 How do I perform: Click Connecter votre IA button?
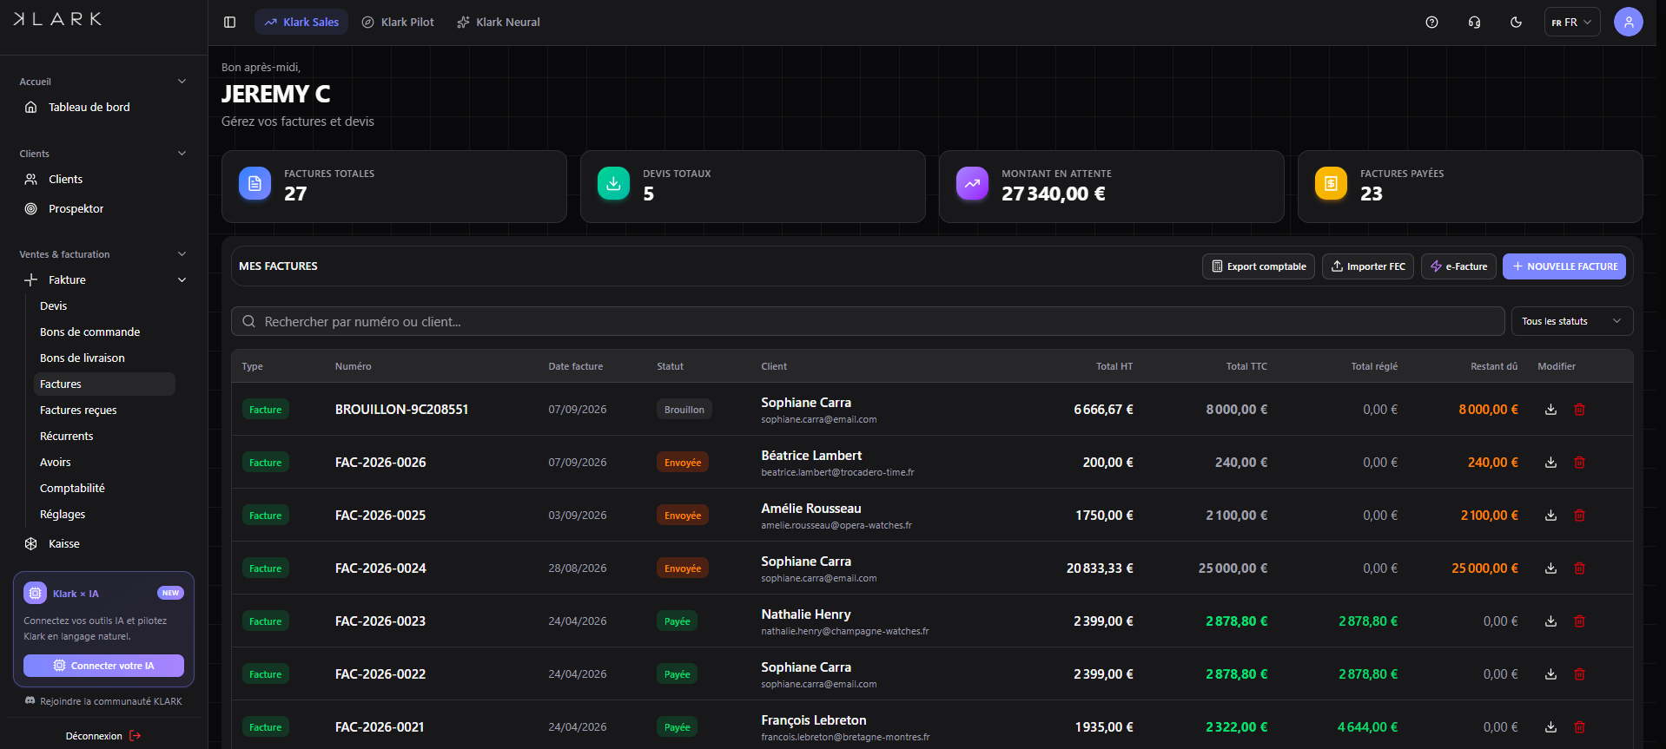tap(103, 666)
